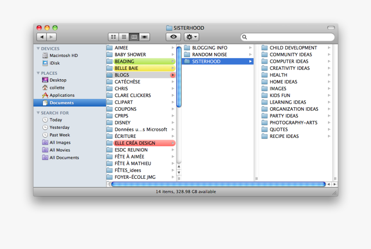
Task: Open the Action gear menu
Action: tap(191, 37)
